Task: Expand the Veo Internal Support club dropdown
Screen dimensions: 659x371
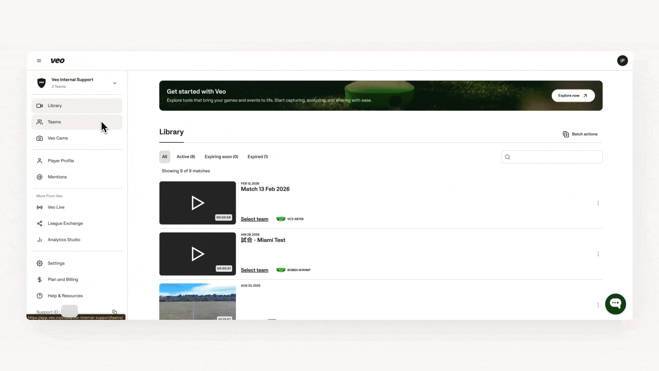Action: tap(115, 83)
